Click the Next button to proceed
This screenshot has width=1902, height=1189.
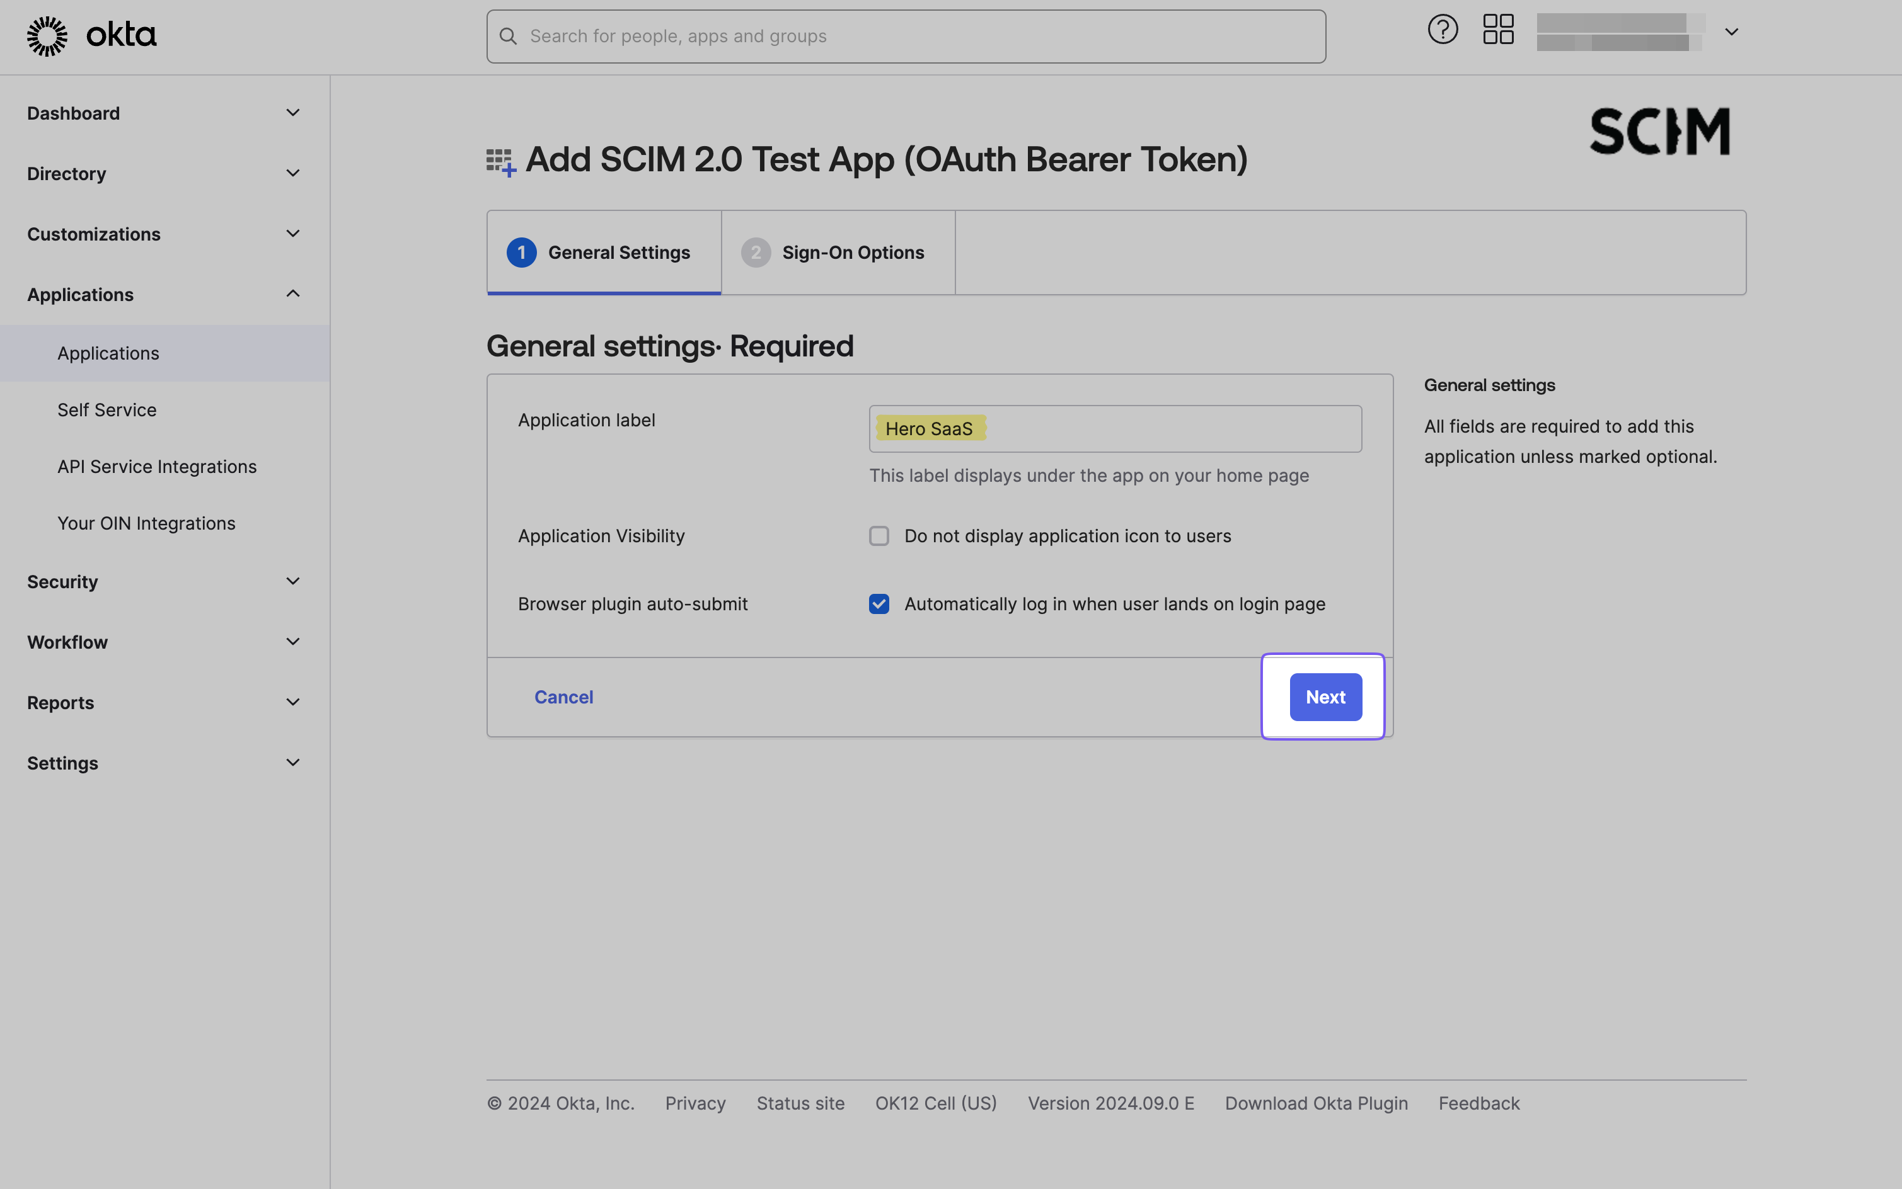pos(1323,696)
